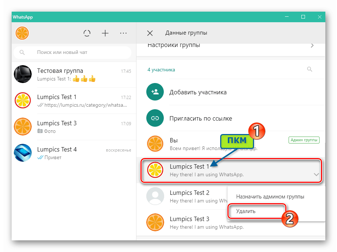337x252 pixels.
Task: Select participant Lumpics Test 1 in the participants list
Action: (231, 170)
